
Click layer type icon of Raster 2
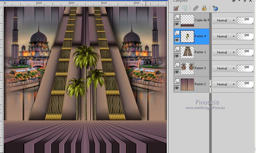pos(177,81)
